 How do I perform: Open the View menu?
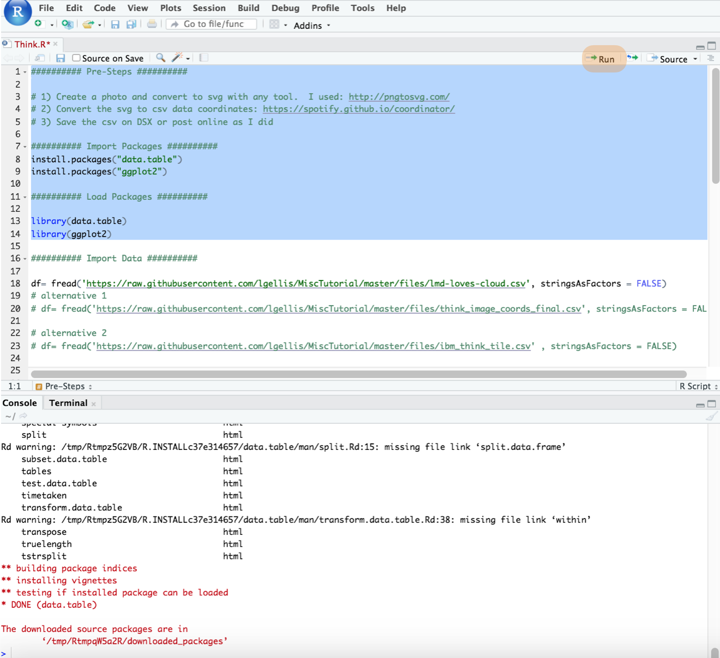tap(138, 8)
